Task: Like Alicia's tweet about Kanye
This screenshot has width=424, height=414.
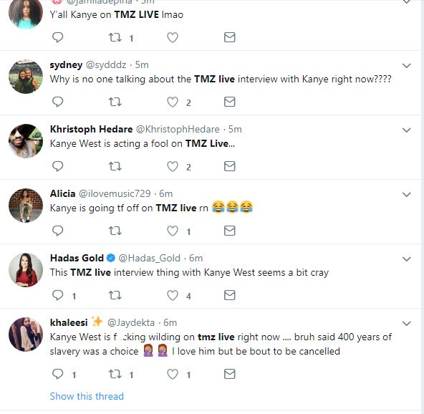Action: [172, 231]
